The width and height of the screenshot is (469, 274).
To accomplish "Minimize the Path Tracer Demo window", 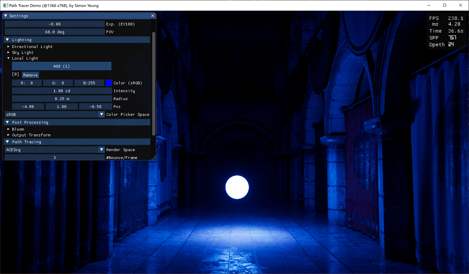I will [429, 5].
